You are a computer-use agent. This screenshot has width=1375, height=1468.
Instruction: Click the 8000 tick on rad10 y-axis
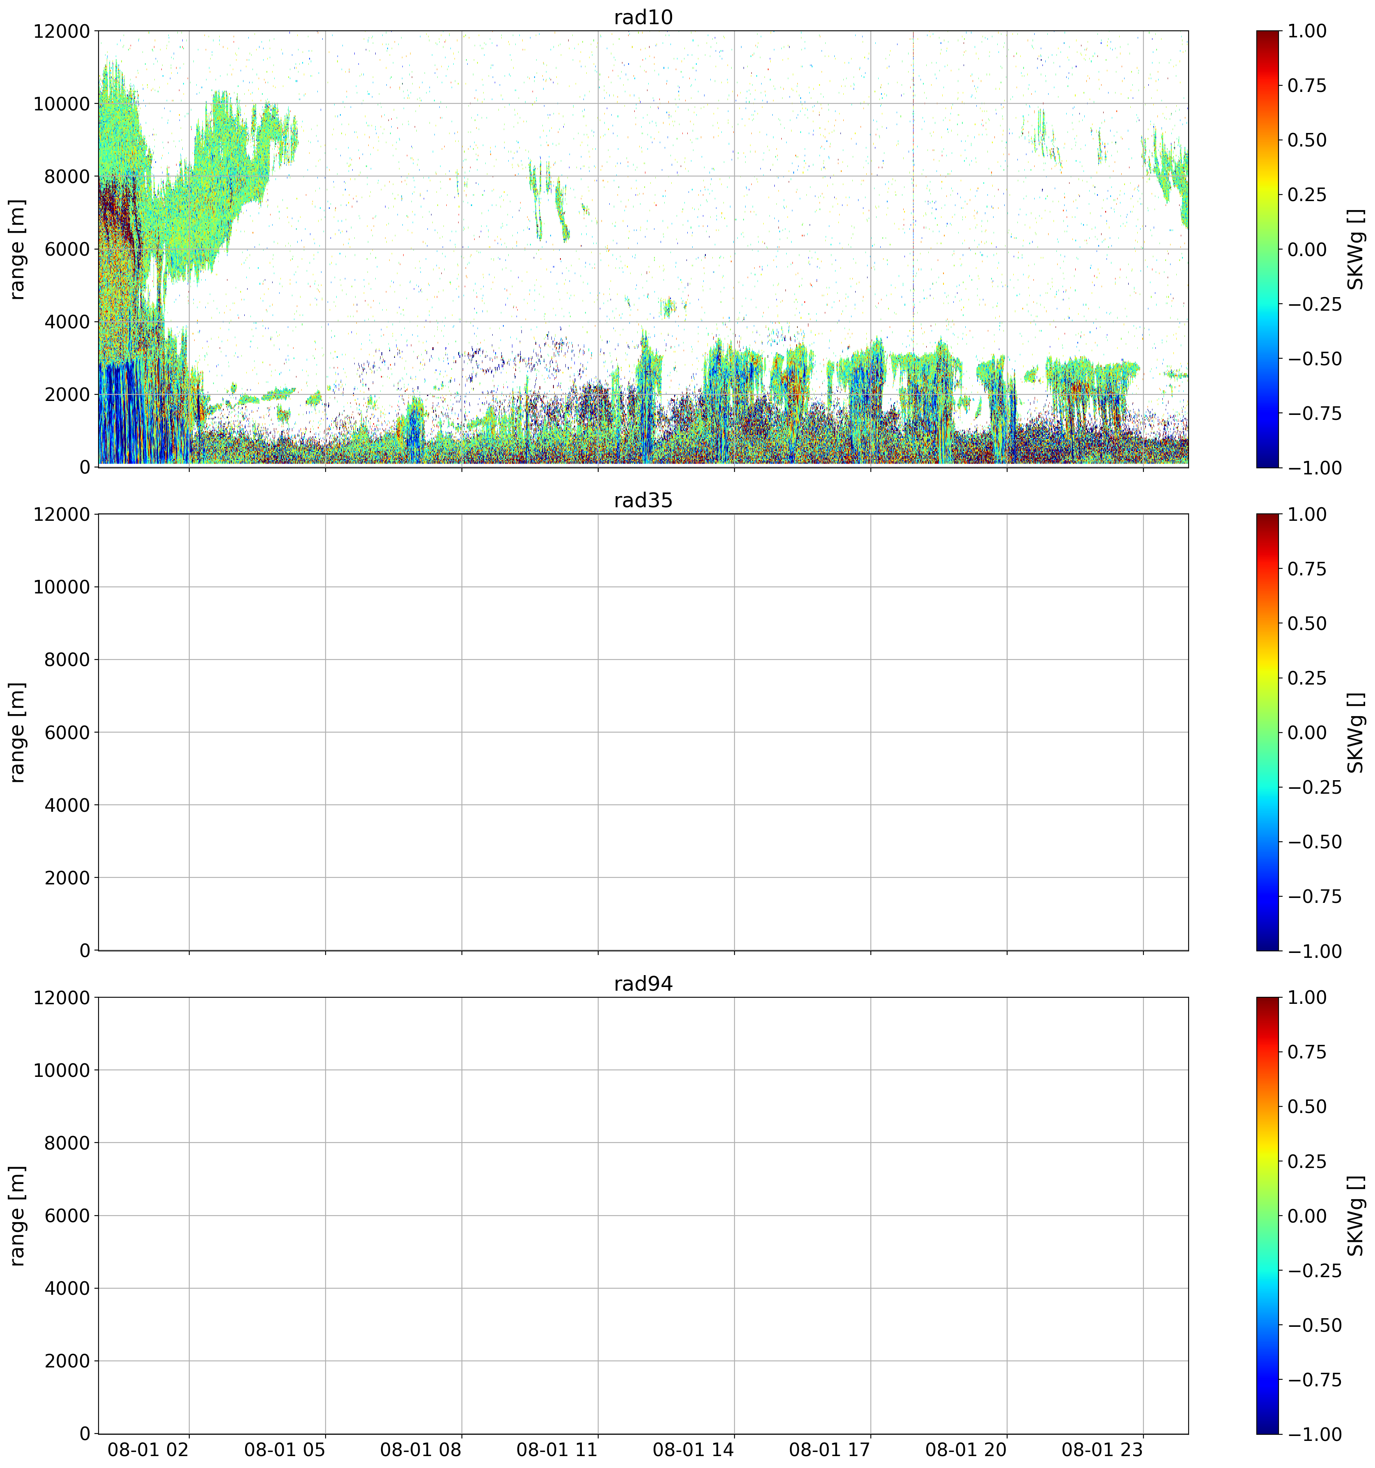coord(67,176)
